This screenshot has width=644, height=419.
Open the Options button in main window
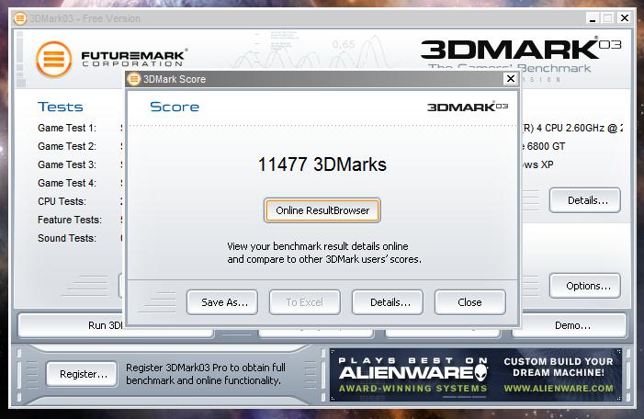pos(585,286)
